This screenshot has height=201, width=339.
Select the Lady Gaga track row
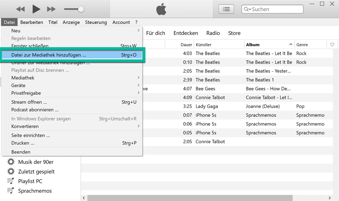(x=238, y=106)
